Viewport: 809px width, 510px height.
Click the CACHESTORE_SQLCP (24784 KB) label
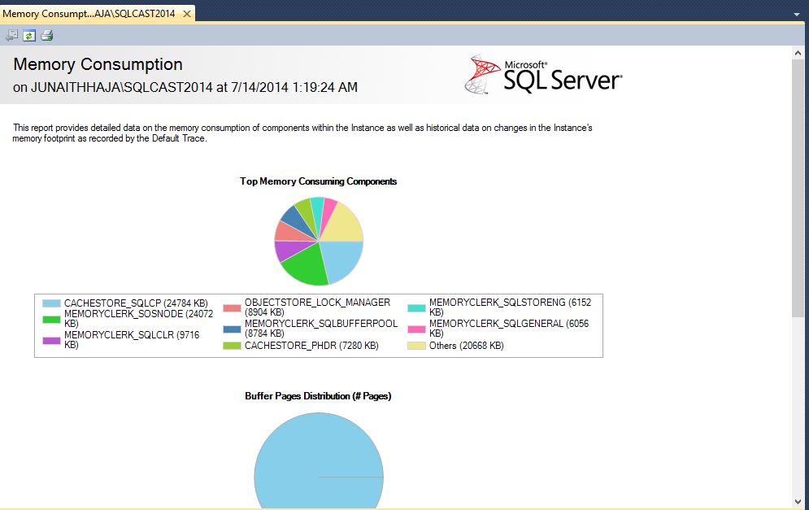(137, 303)
